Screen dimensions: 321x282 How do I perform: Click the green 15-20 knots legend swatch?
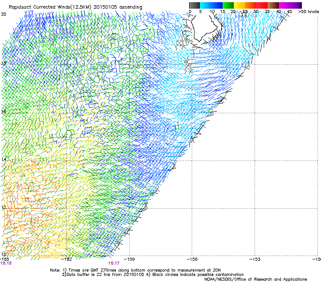pyautogui.click(x=228, y=5)
